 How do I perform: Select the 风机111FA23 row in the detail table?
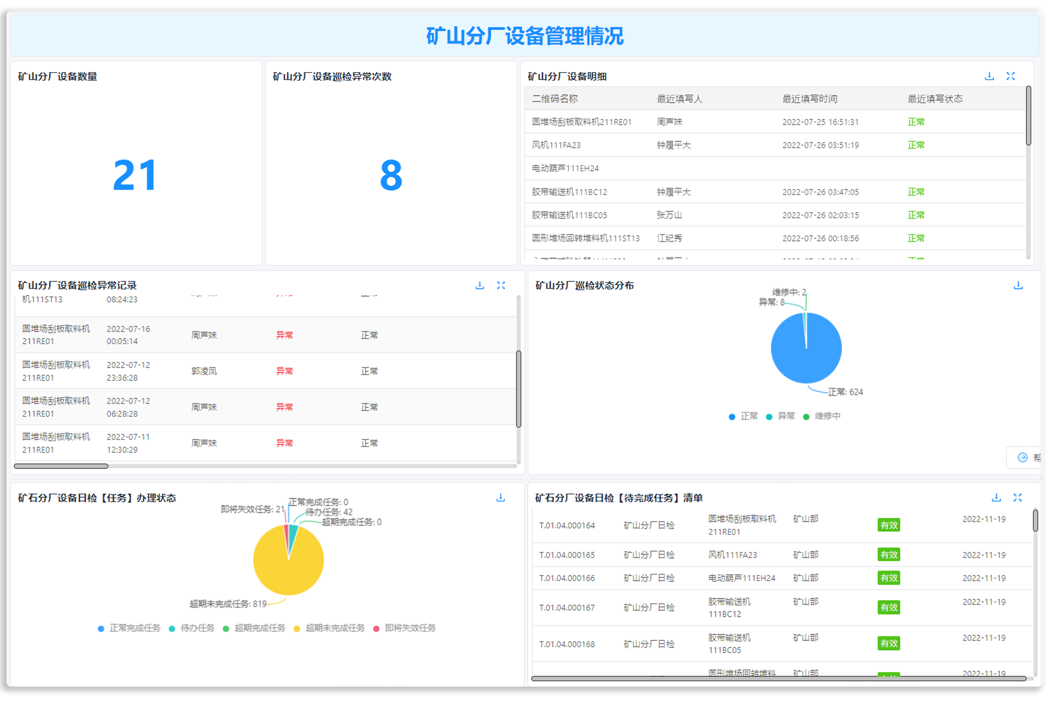763,145
